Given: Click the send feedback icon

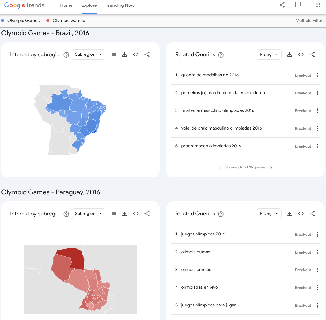Looking at the screenshot, I should (298, 5).
